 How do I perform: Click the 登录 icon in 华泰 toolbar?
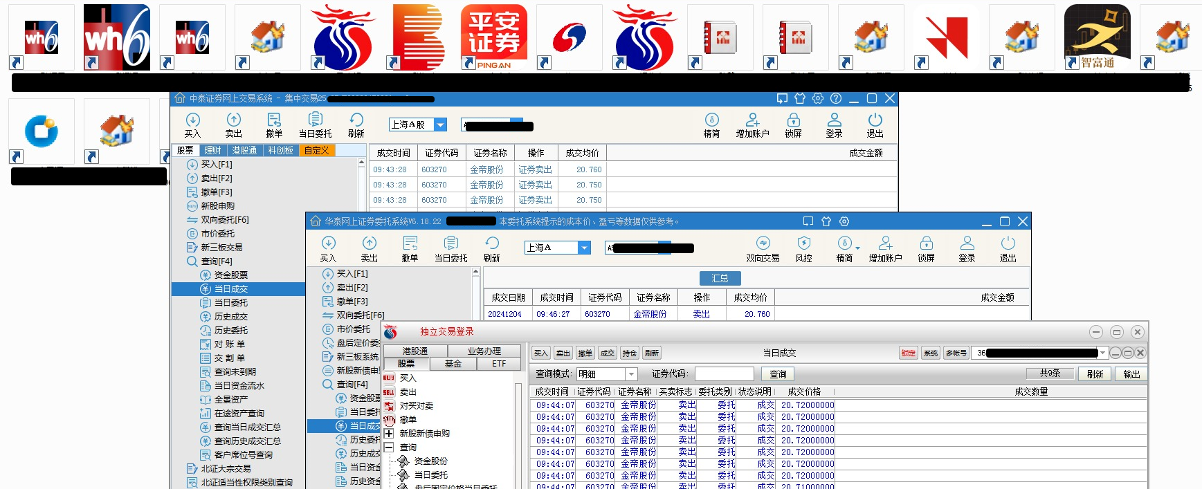click(x=967, y=249)
